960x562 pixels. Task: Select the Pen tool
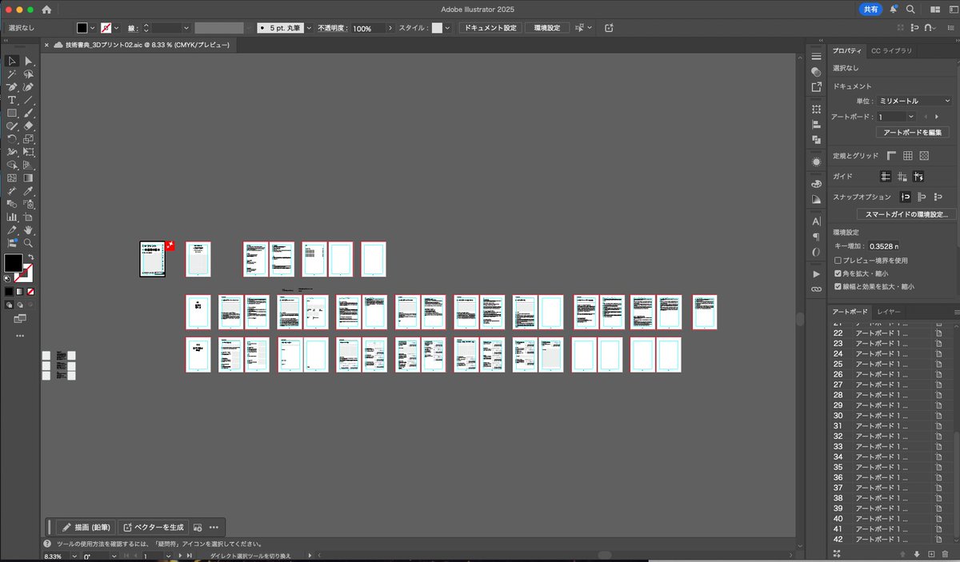point(12,87)
